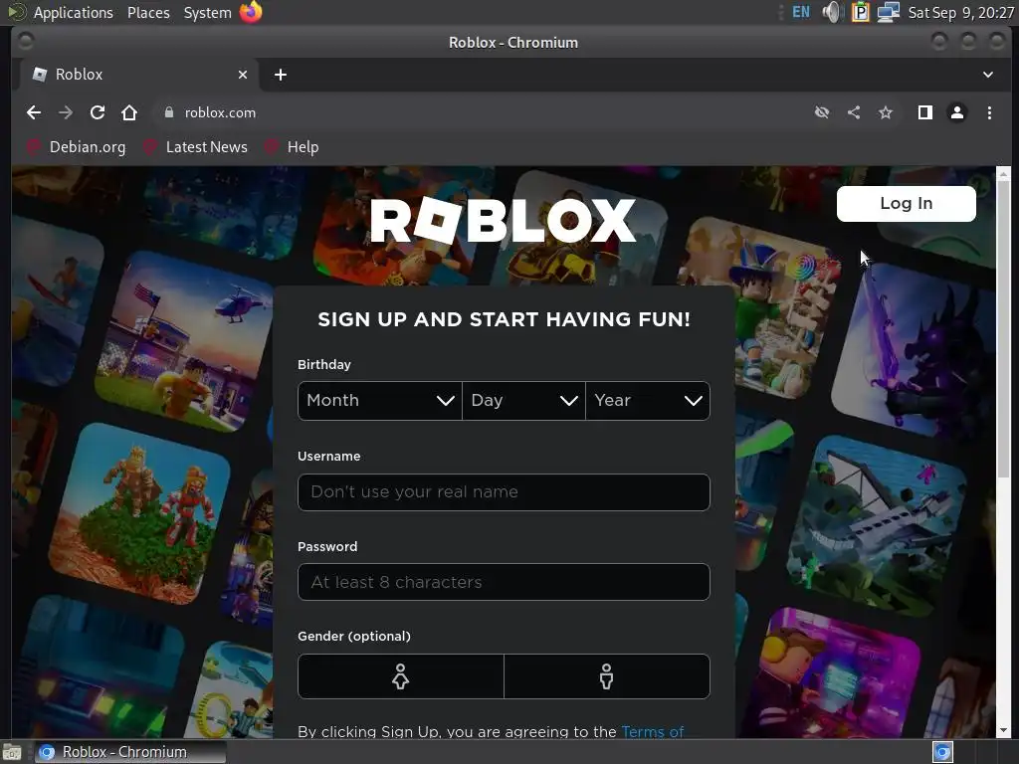Open the Month dropdown
The height and width of the screenshot is (764, 1019).
(x=380, y=400)
